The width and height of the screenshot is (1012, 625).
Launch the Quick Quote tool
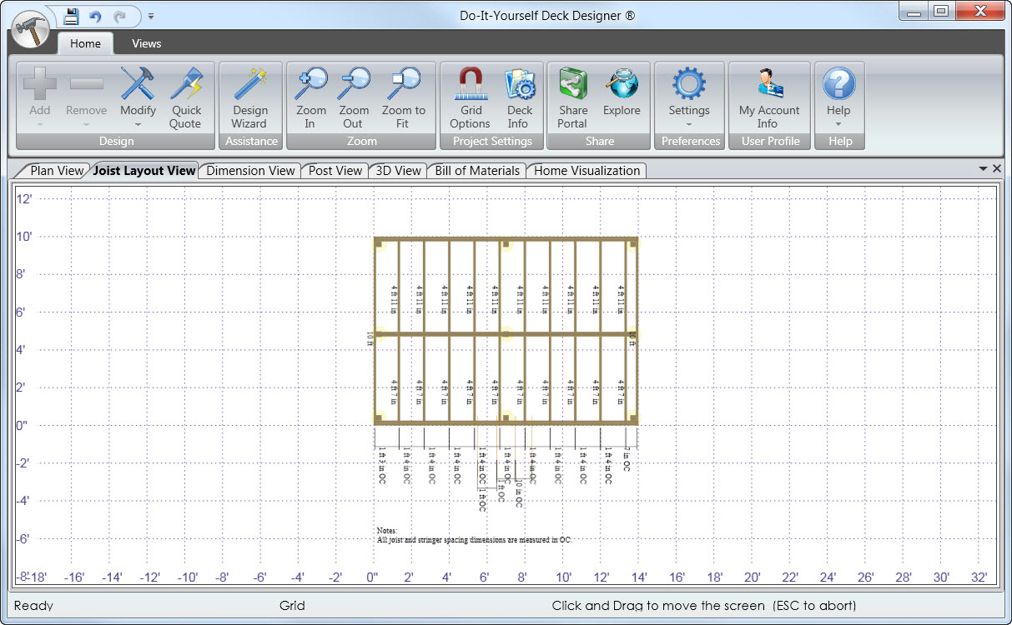pos(185,98)
